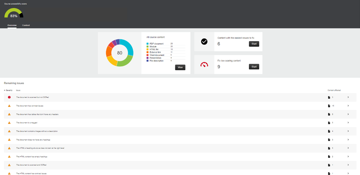The height and width of the screenshot is (175, 360).
Task: Click the 83% course accessibility score gauge
Action: 14,13
